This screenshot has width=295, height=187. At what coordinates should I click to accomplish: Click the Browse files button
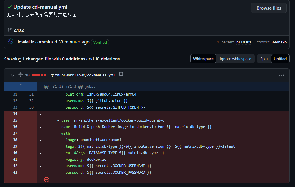[269, 8]
